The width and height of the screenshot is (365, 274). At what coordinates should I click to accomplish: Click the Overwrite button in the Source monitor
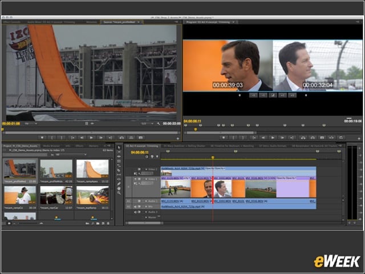[131, 138]
